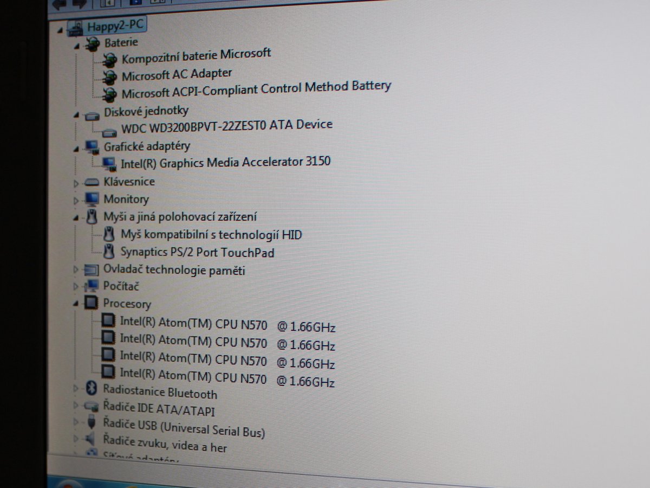Collapse the Diskové jednotky category
Screen dimensions: 650x488
(x=76, y=115)
